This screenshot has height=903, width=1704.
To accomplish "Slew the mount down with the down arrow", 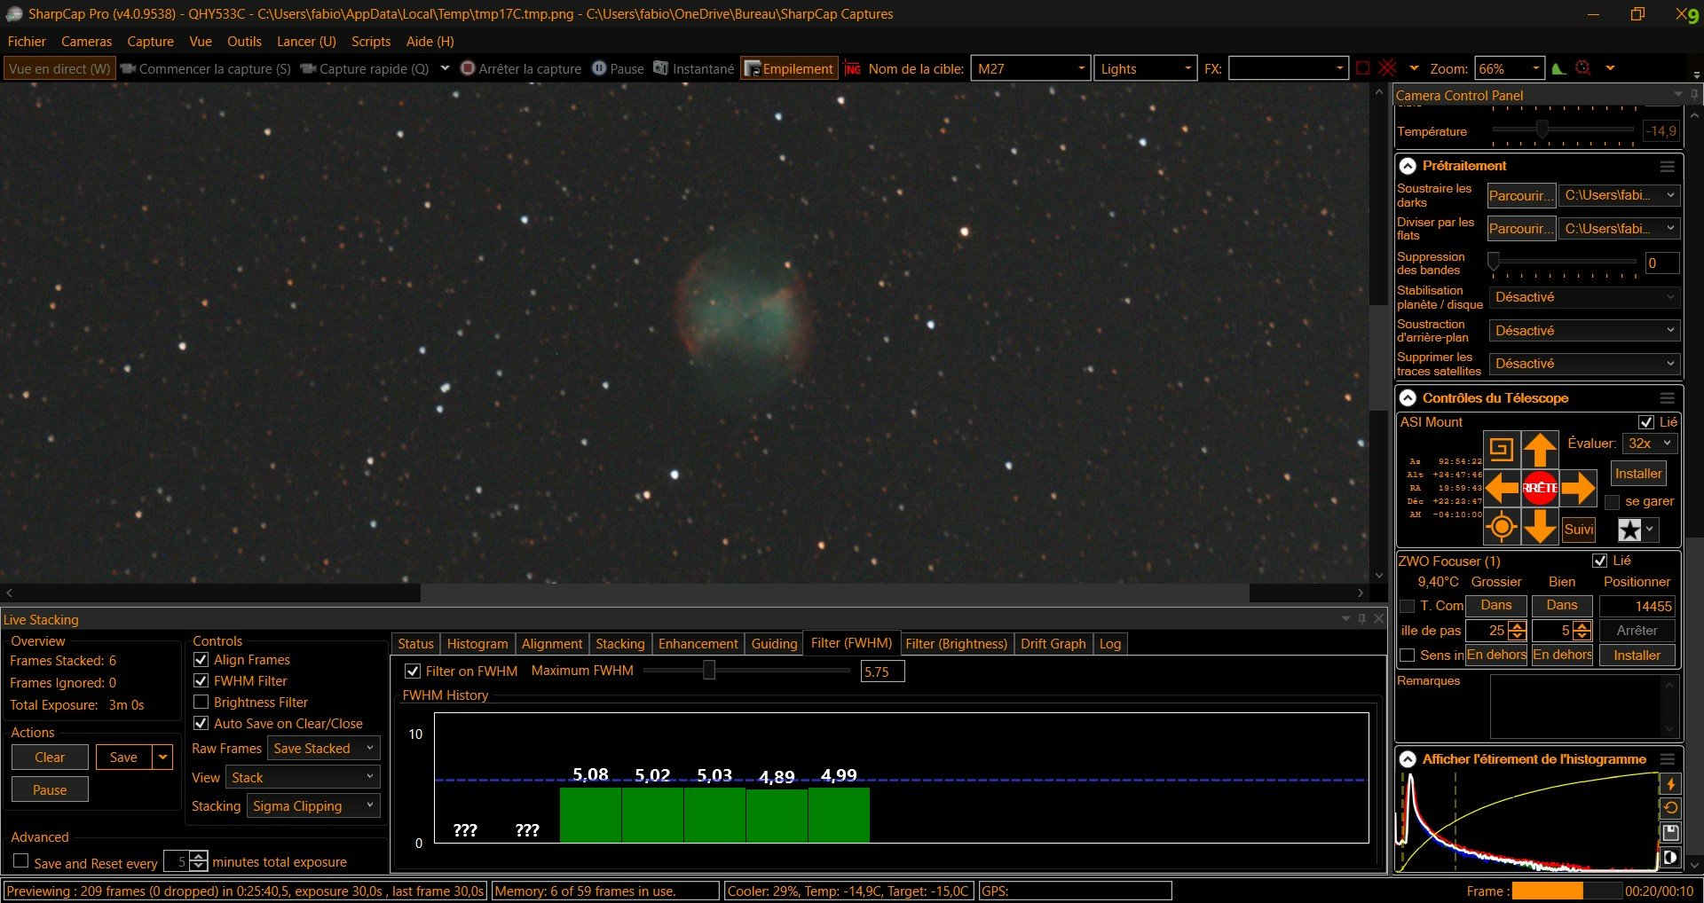I will [x=1540, y=526].
